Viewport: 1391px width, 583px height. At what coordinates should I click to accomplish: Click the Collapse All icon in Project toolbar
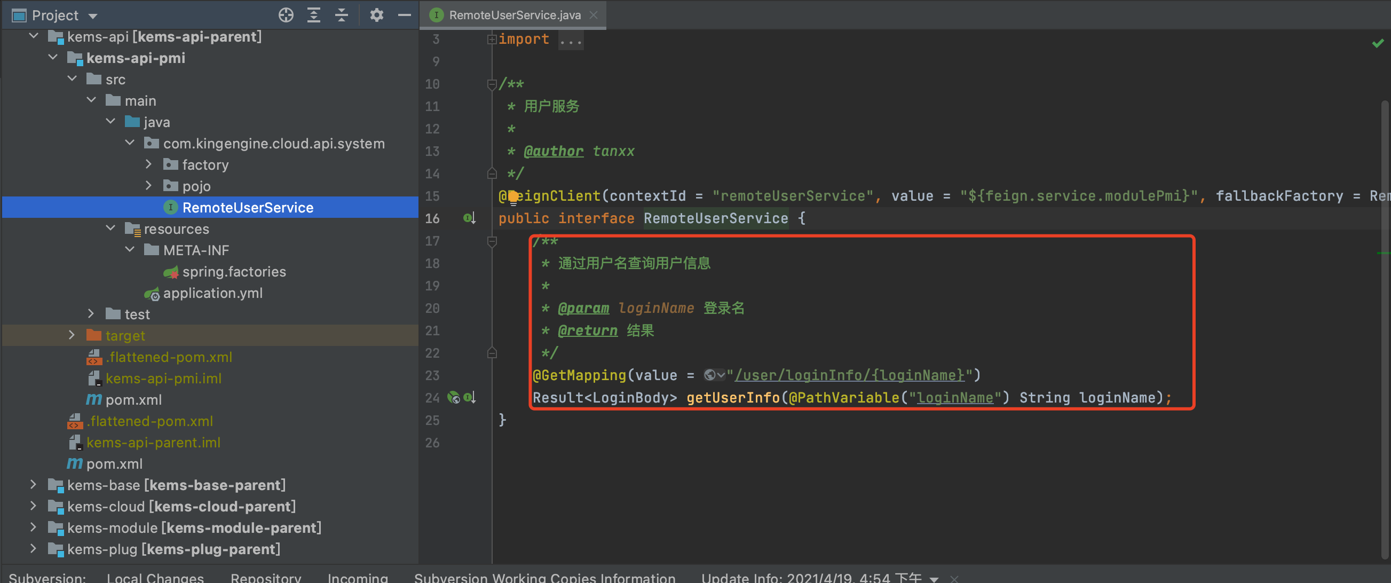[x=341, y=15]
